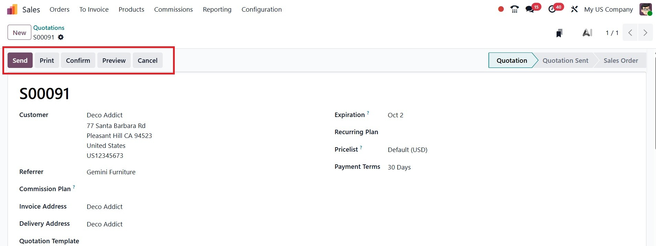Viewport: 656px width, 246px height.
Task: Open the conversations messages icon
Action: tap(530, 9)
